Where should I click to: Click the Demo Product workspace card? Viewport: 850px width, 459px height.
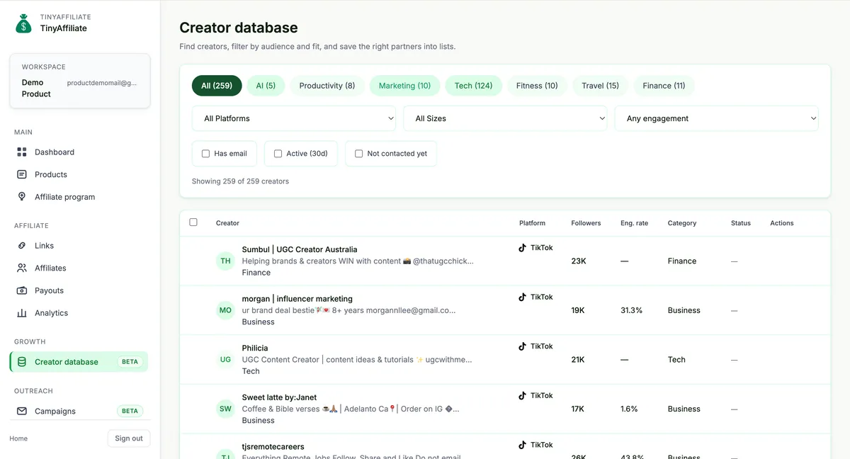click(80, 81)
